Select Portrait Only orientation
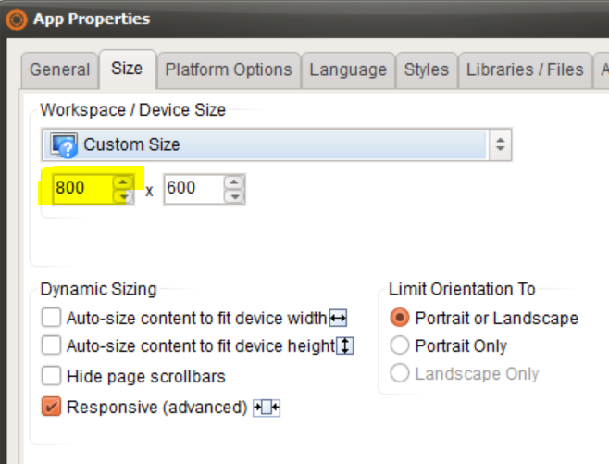Image resolution: width=609 pixels, height=464 pixels. [x=400, y=345]
